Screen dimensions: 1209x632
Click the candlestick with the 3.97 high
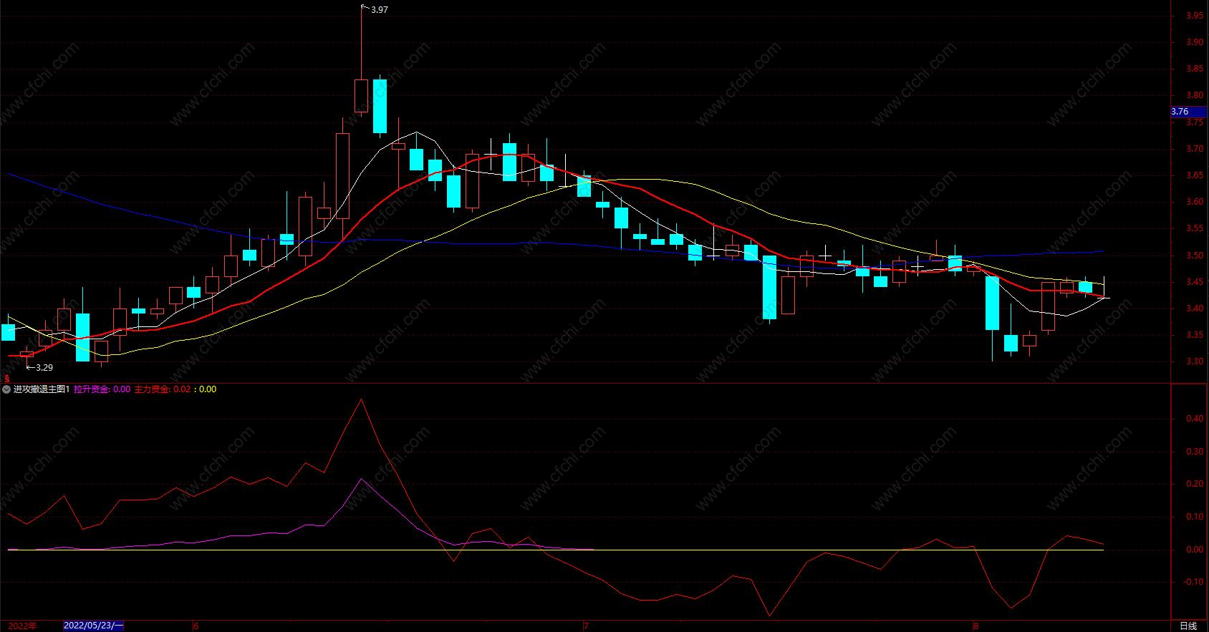pos(361,96)
